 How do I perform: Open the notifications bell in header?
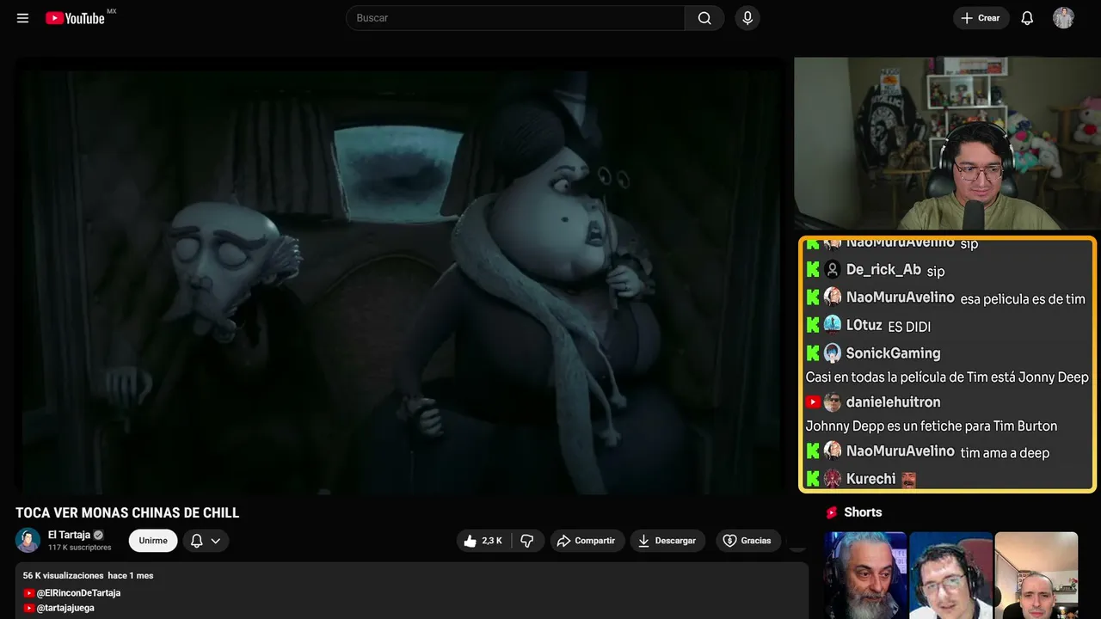click(1027, 18)
